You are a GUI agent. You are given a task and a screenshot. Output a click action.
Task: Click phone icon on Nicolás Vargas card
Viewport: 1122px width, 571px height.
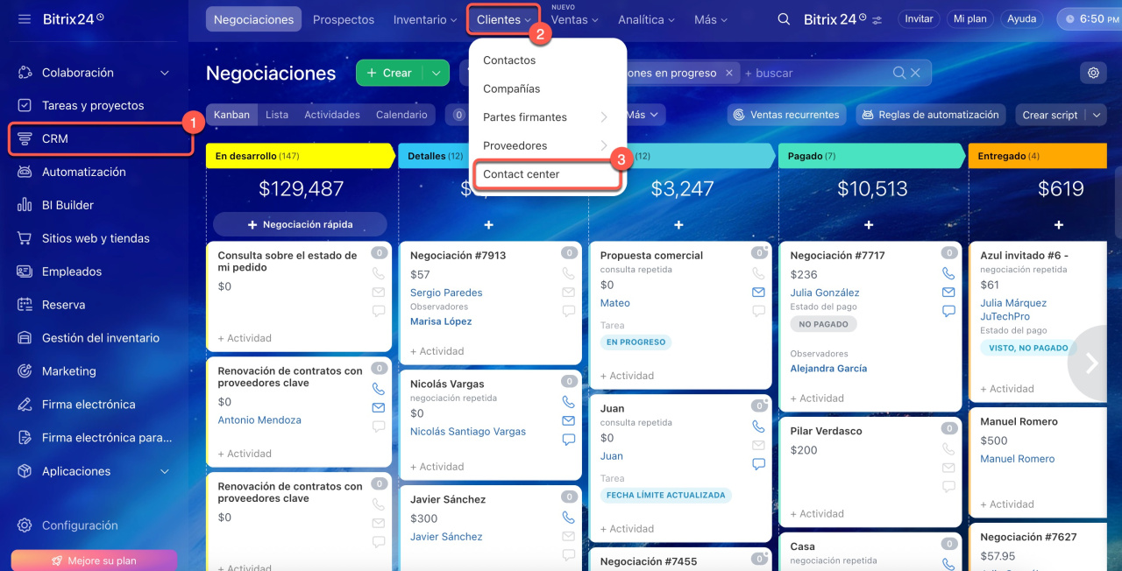coord(568,402)
